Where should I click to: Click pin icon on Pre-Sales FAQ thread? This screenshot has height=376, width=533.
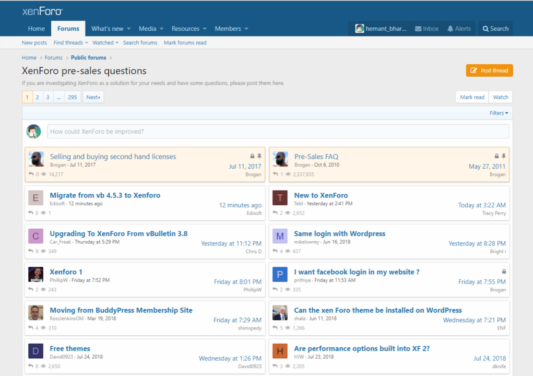504,156
